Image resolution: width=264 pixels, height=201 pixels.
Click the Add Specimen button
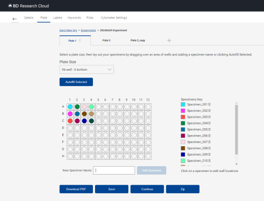(152, 170)
